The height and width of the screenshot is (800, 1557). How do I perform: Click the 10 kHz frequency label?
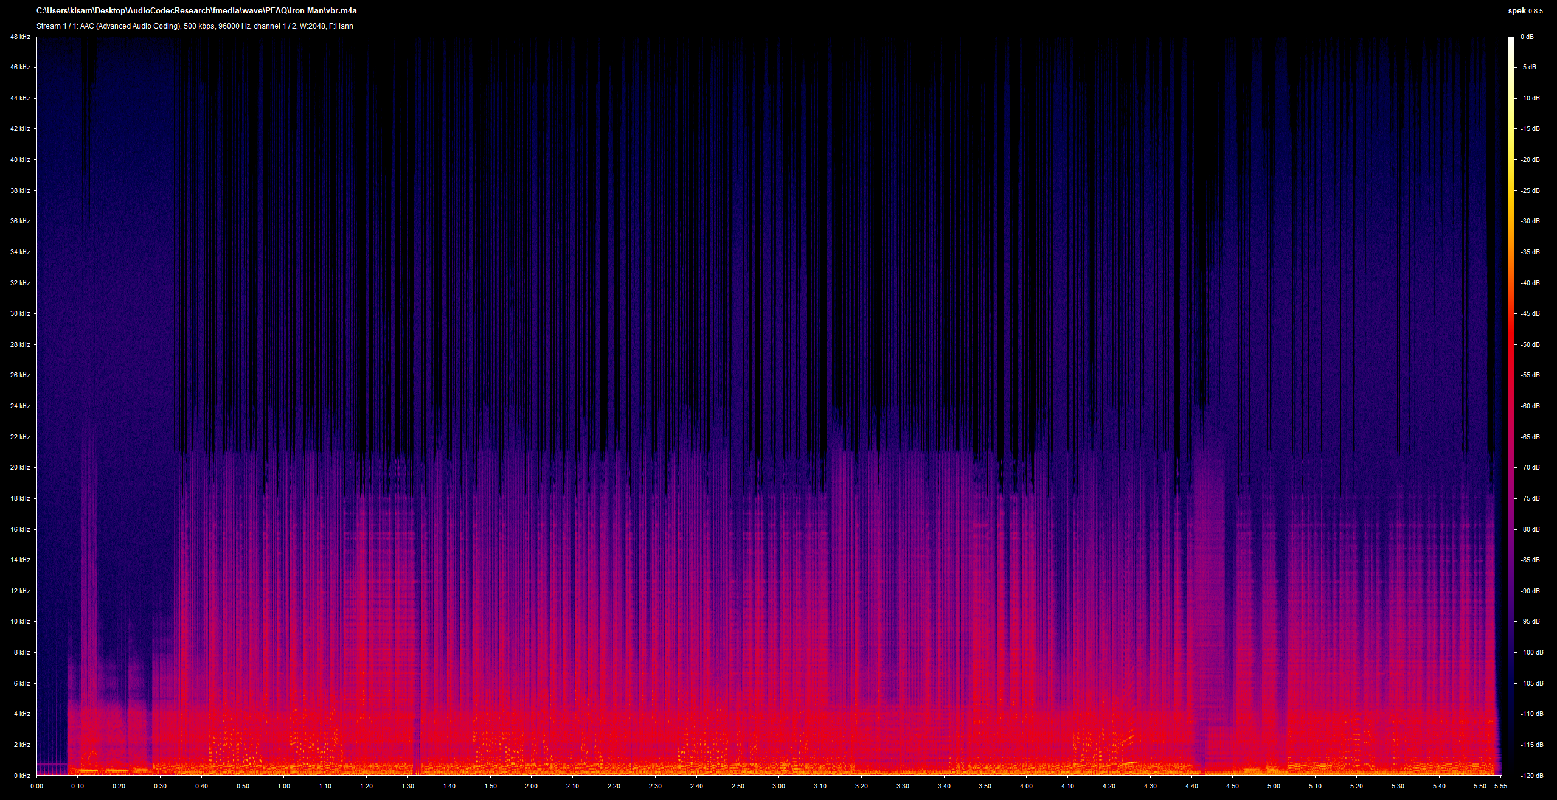pos(20,621)
